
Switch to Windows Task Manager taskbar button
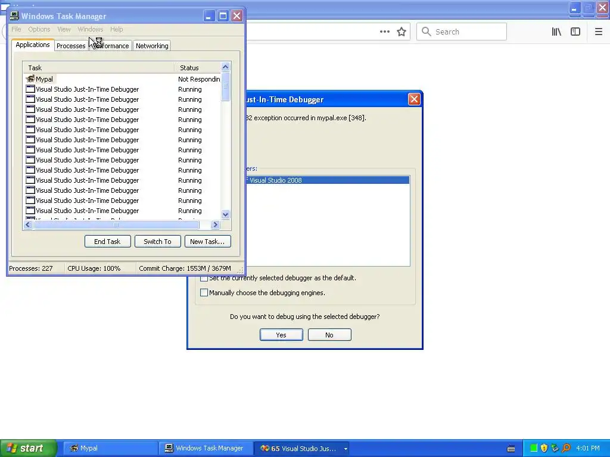point(206,448)
